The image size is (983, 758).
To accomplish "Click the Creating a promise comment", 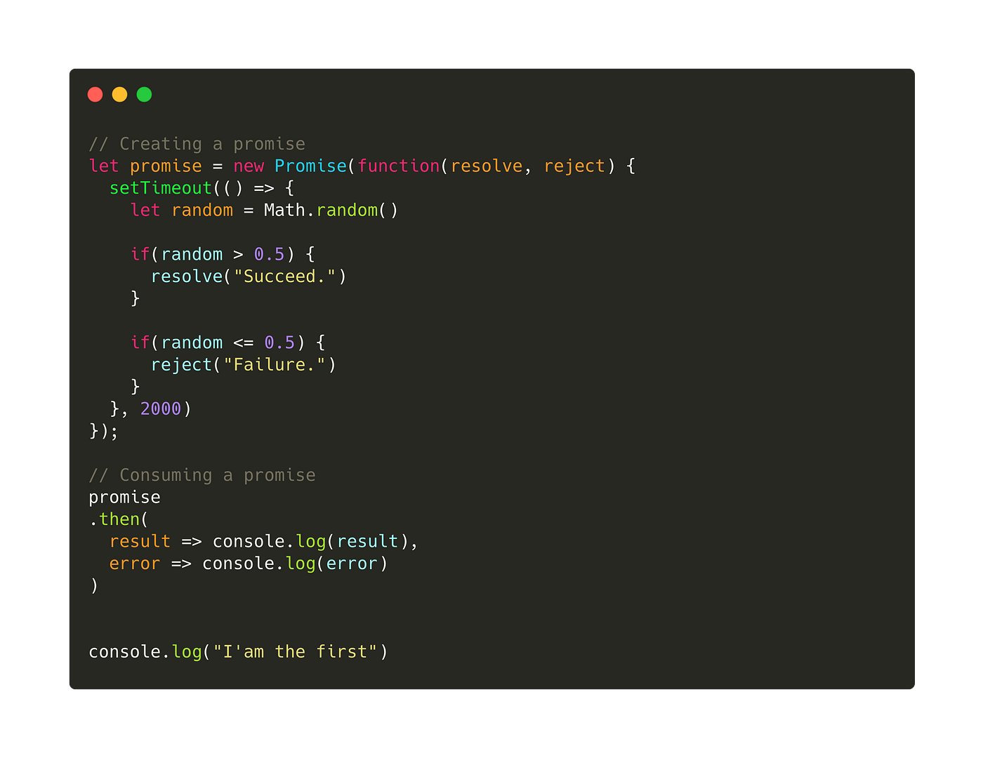I will (x=197, y=143).
